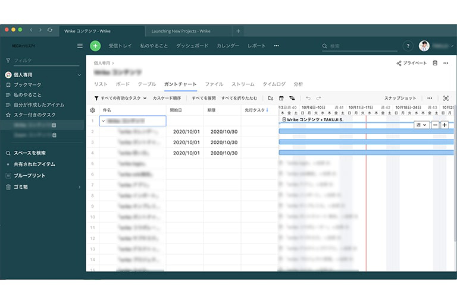The height and width of the screenshot is (304, 457).
Task: Open the user name dropdown arrow
Action: point(452,46)
